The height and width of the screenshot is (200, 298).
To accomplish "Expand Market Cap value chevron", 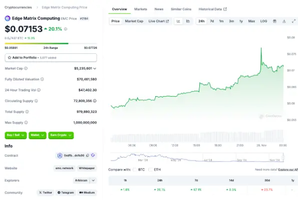I will [95, 68].
